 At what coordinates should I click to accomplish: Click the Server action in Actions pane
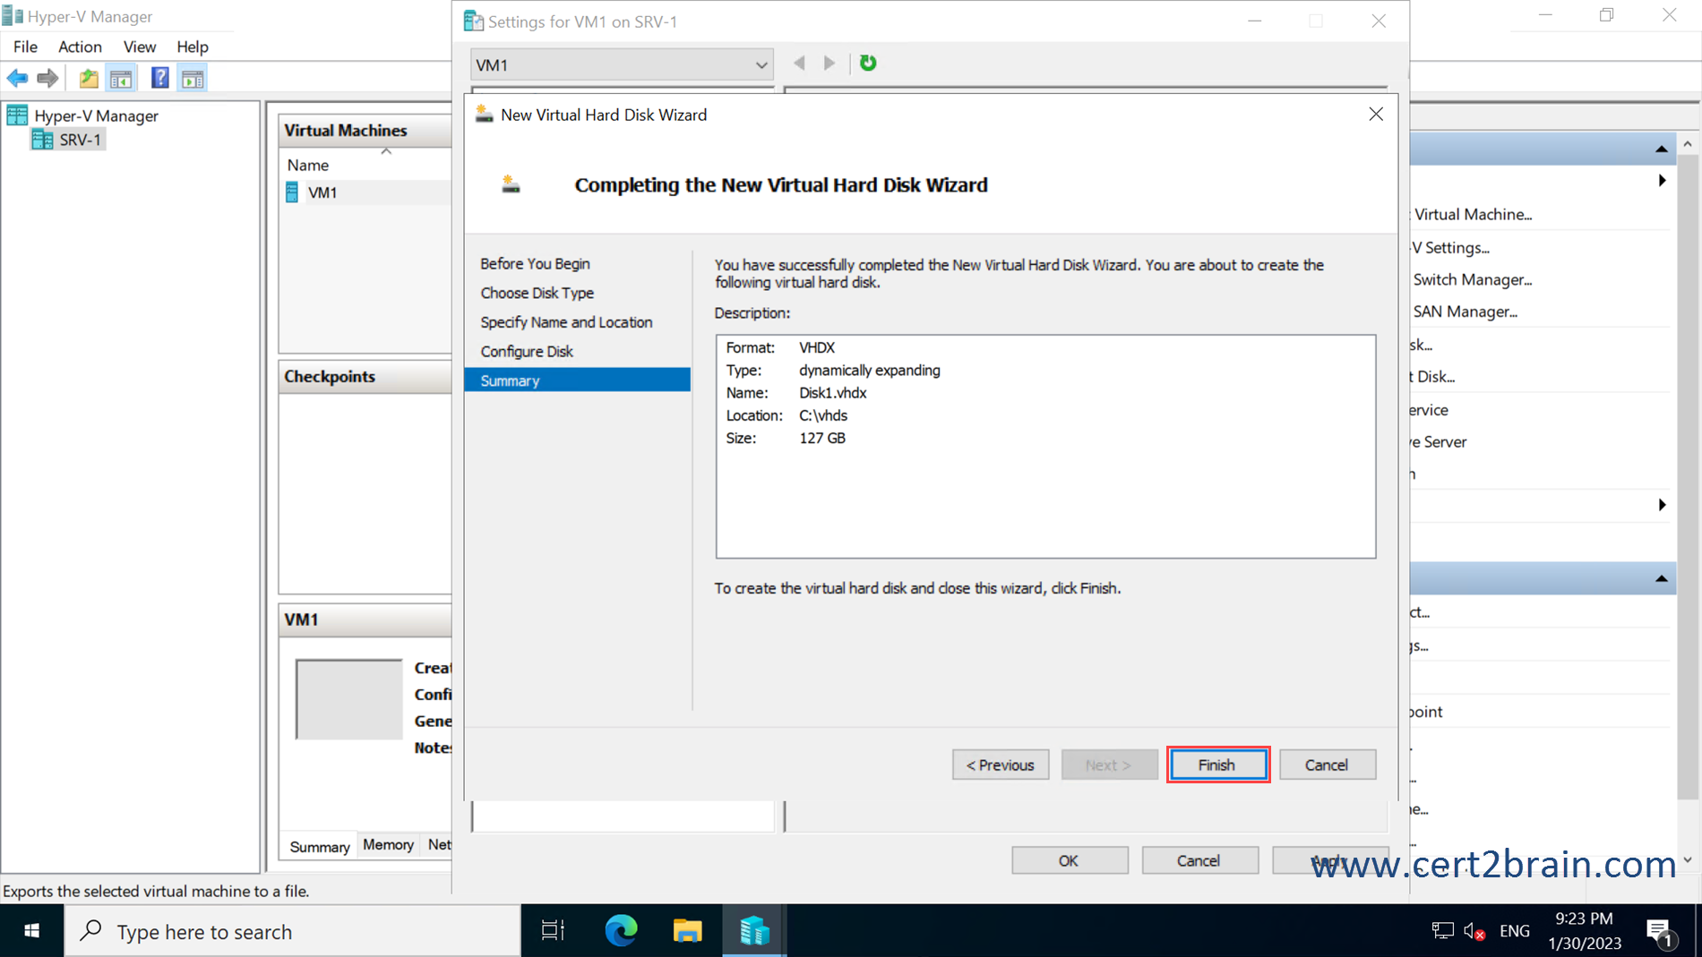pos(1440,441)
